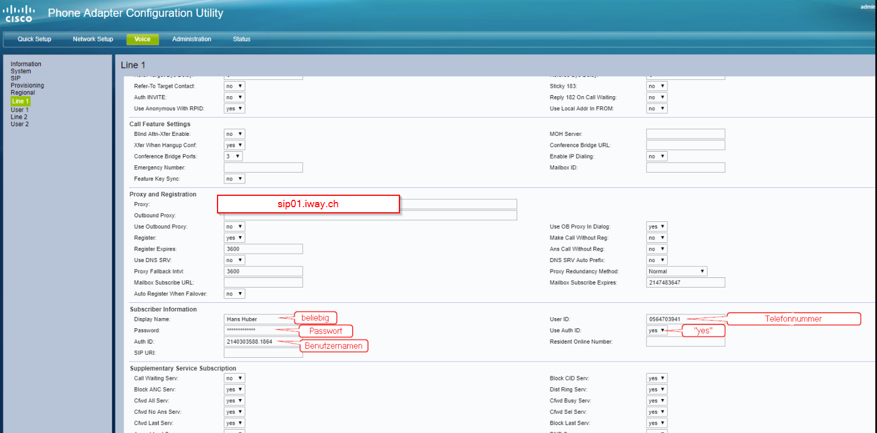The width and height of the screenshot is (877, 433).
Task: Open the Cfwd Busy Serv dropdown
Action: click(657, 401)
